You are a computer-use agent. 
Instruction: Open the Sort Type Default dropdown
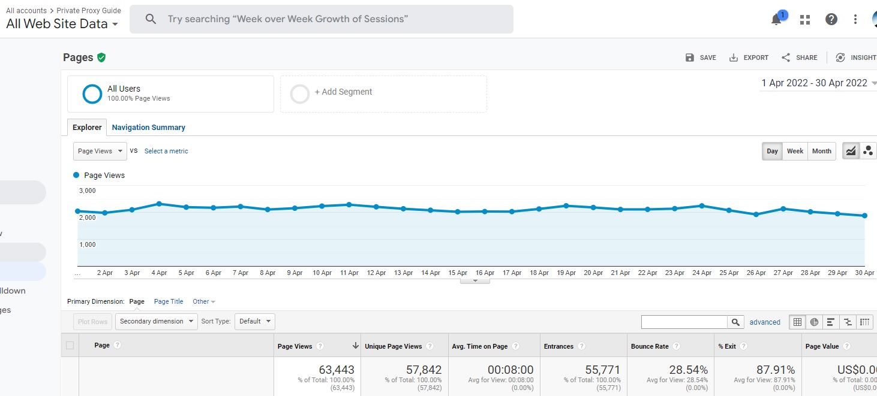[x=254, y=322]
